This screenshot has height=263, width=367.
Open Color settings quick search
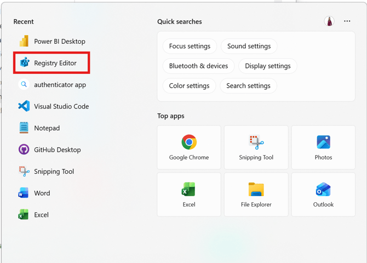(189, 86)
